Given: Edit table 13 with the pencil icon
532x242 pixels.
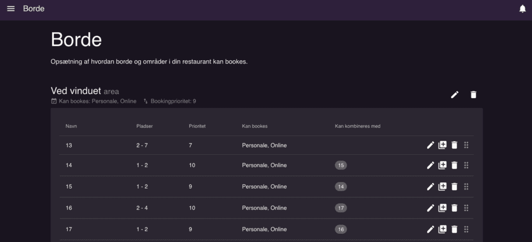Looking at the screenshot, I should pyautogui.click(x=430, y=145).
